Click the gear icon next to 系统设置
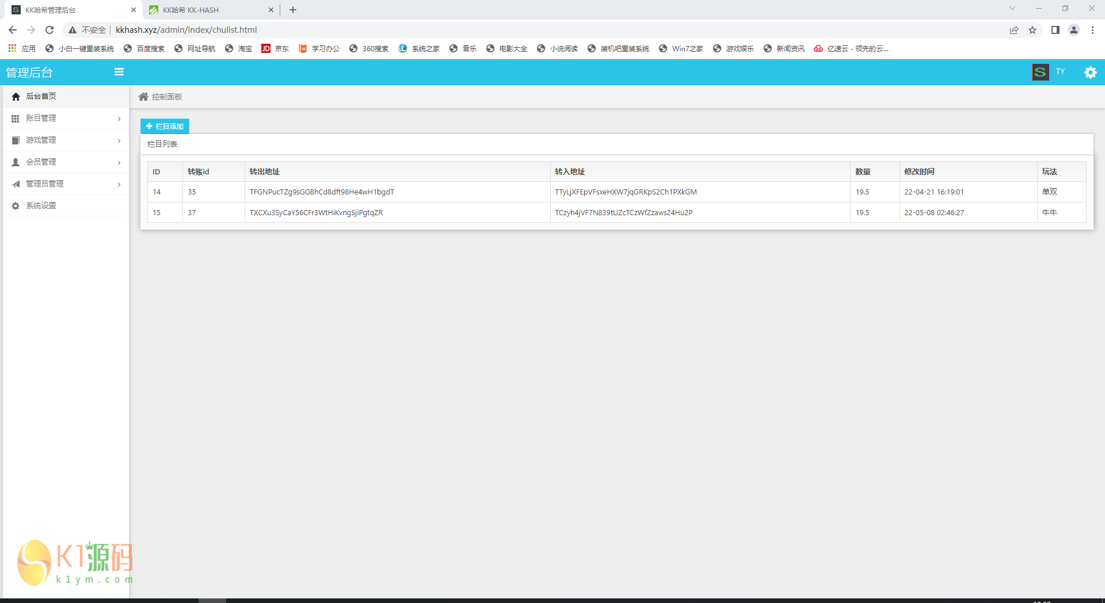Screen dimensions: 1105x603 pos(16,206)
